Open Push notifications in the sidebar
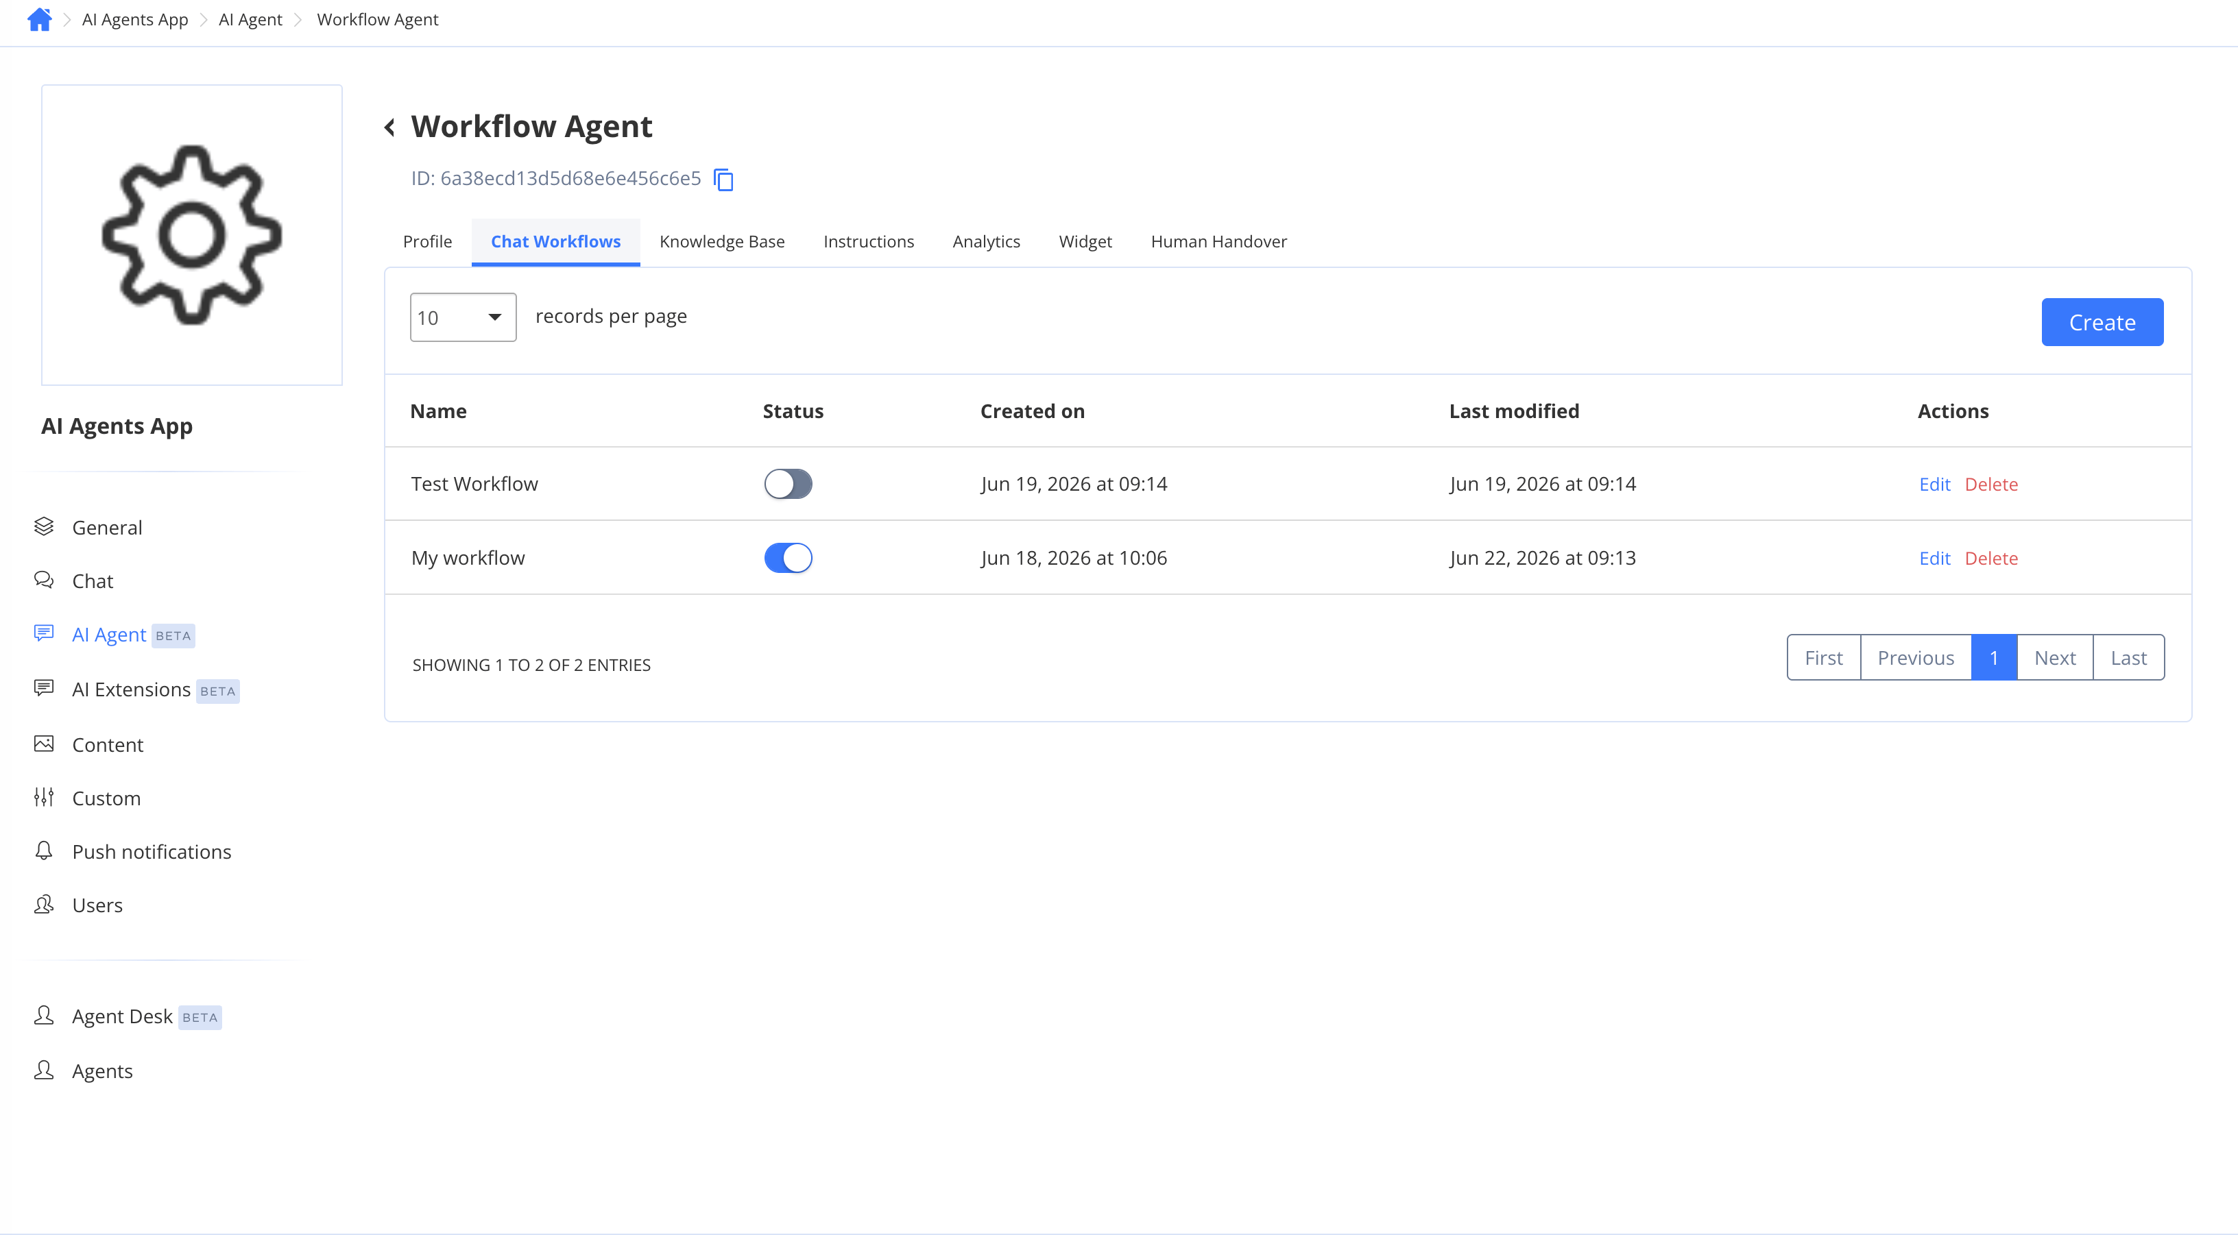Viewport: 2238px width, 1235px height. click(152, 852)
